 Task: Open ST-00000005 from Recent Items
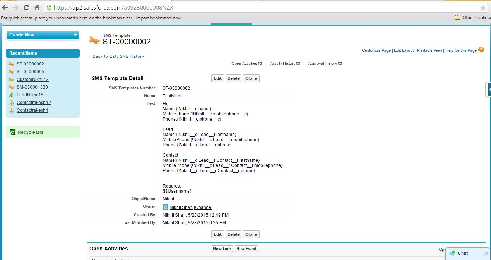(x=30, y=72)
